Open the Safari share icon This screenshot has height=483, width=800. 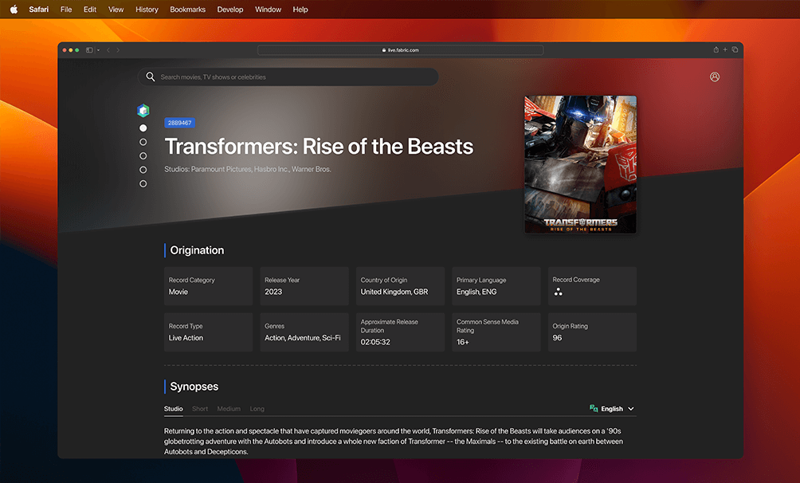coord(716,49)
